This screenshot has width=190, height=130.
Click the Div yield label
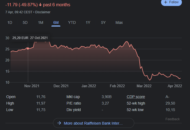point(74,110)
